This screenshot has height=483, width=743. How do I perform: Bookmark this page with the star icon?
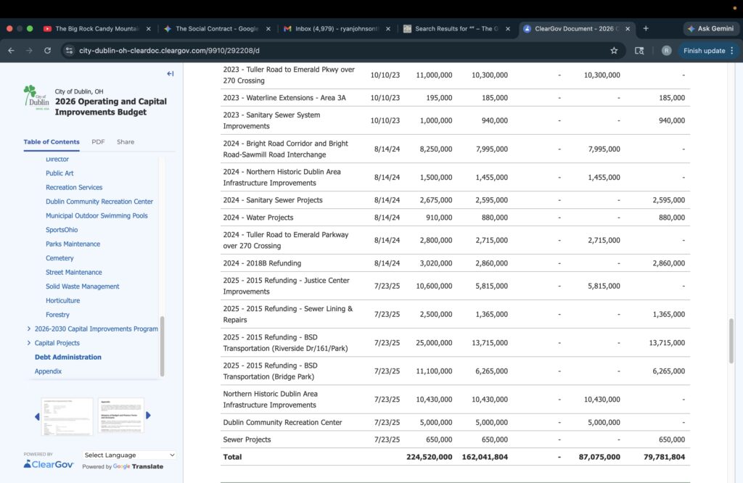[x=614, y=51]
